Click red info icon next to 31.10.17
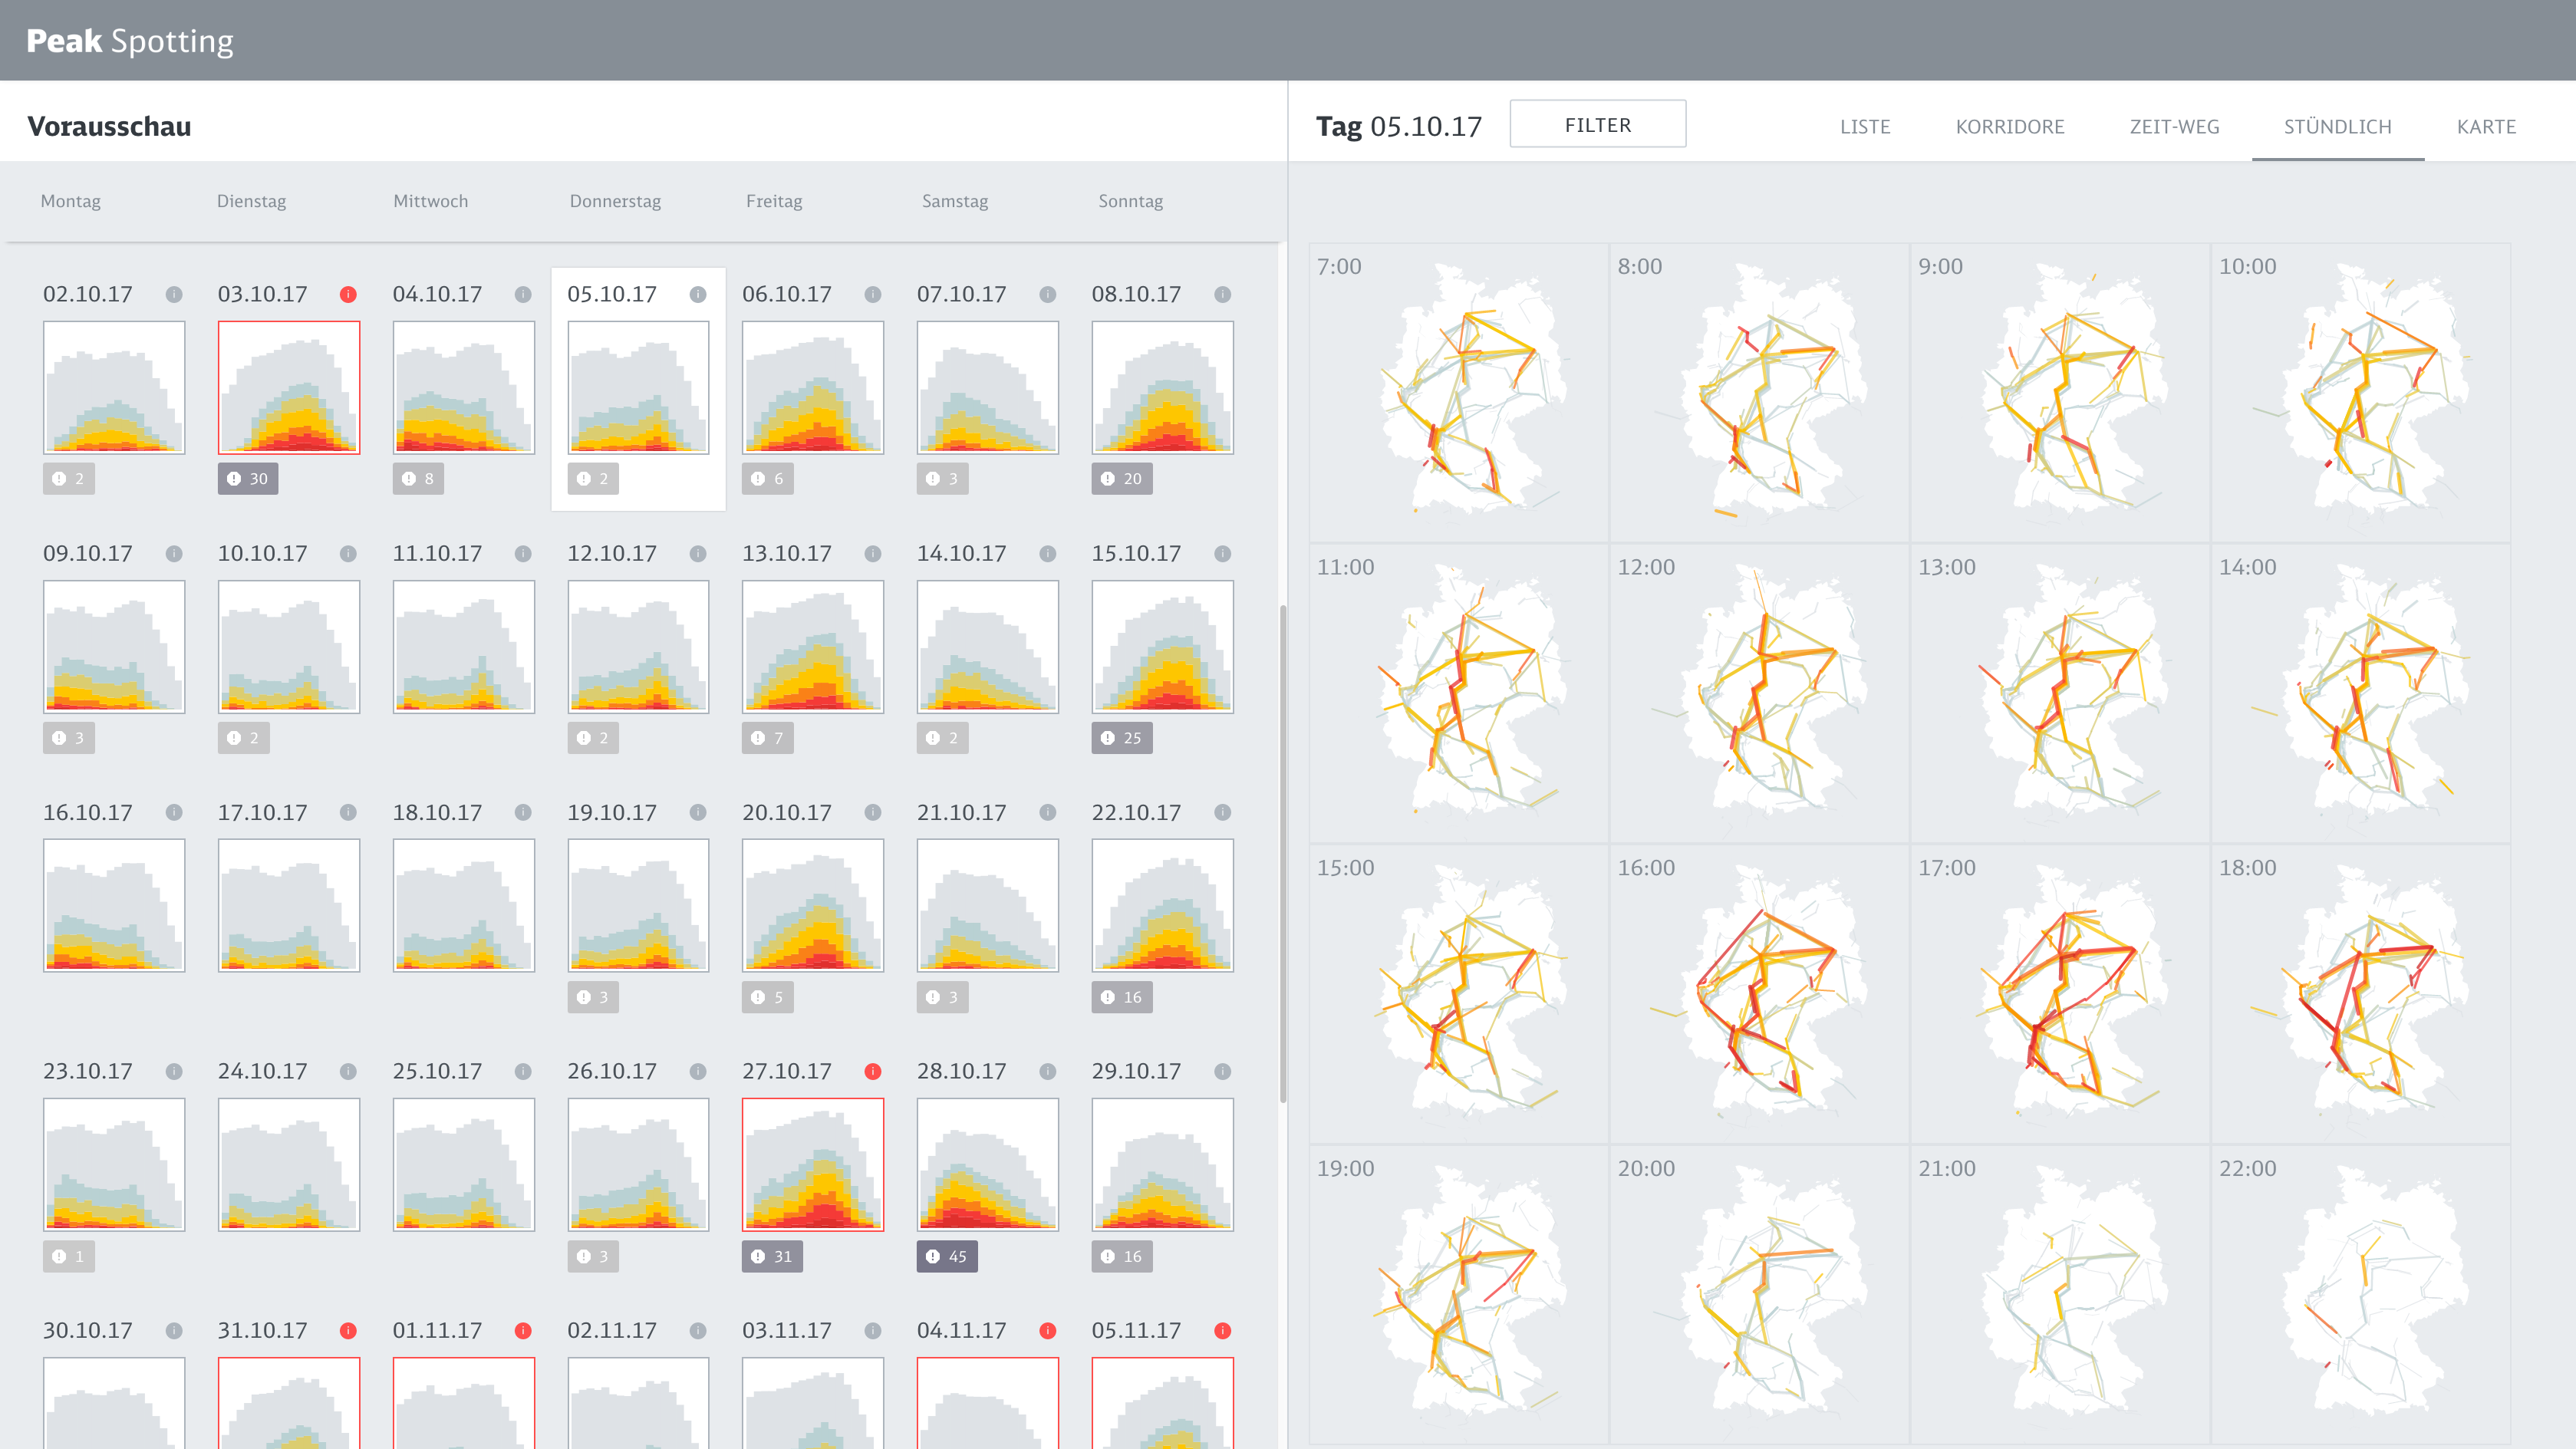 point(348,1330)
